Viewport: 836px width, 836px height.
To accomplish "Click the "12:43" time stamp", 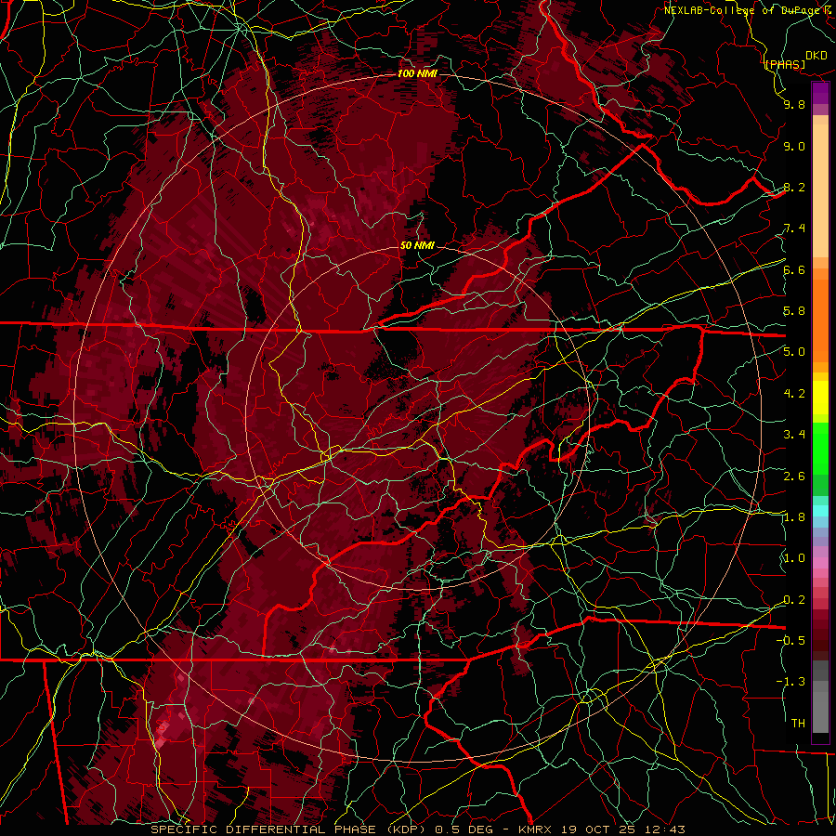I will [666, 829].
